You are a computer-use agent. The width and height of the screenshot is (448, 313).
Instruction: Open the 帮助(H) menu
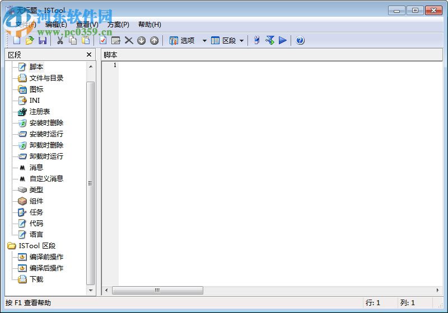(x=150, y=25)
